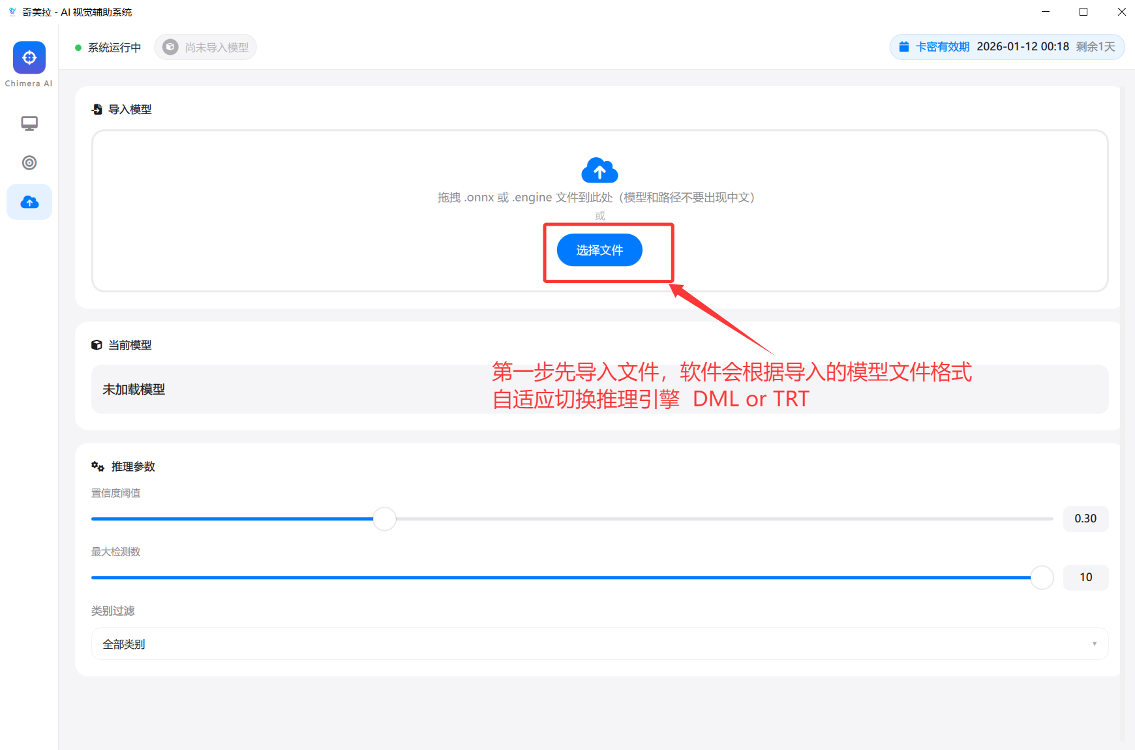Click the model cube icon in status badge
The height and width of the screenshot is (750, 1135).
click(x=170, y=47)
